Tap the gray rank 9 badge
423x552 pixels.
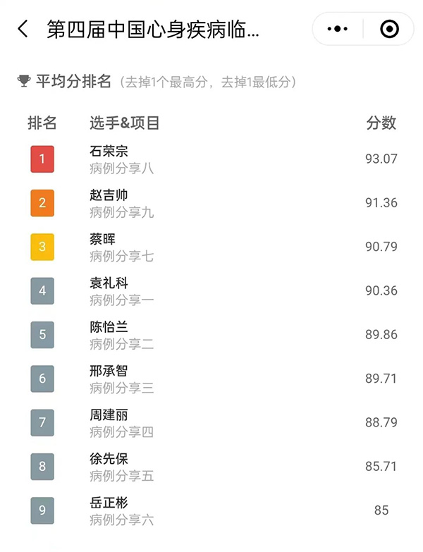pyautogui.click(x=42, y=510)
